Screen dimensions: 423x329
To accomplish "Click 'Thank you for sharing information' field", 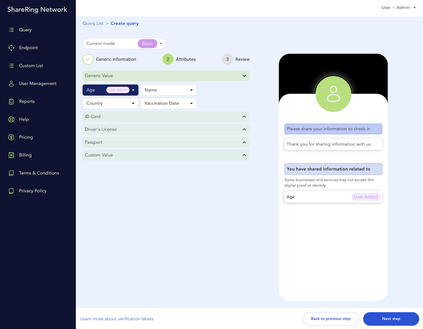I will pos(333,144).
